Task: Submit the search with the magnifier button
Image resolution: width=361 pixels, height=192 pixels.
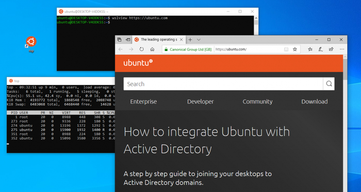Action: click(329, 84)
